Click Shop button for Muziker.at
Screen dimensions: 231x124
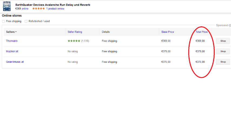pos(223,51)
